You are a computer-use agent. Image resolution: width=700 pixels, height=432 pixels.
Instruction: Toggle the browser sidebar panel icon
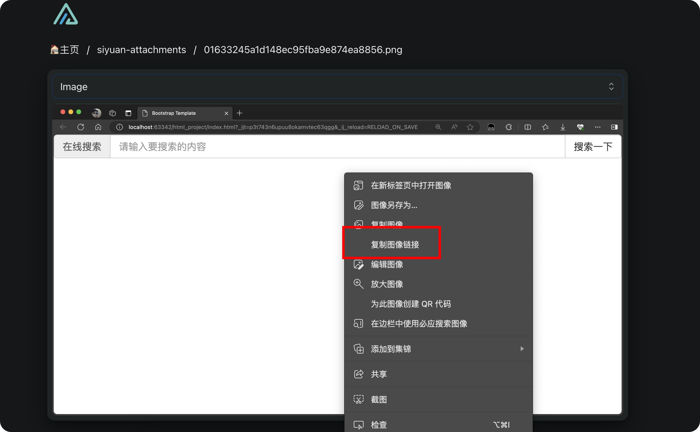click(x=614, y=127)
